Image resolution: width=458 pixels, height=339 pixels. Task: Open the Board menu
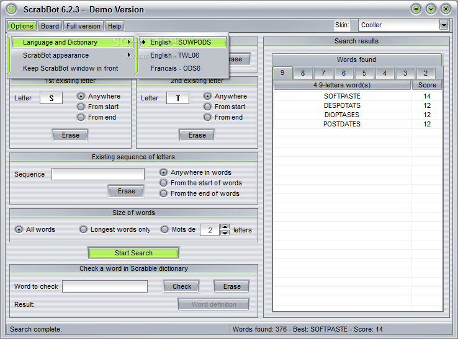coord(50,26)
